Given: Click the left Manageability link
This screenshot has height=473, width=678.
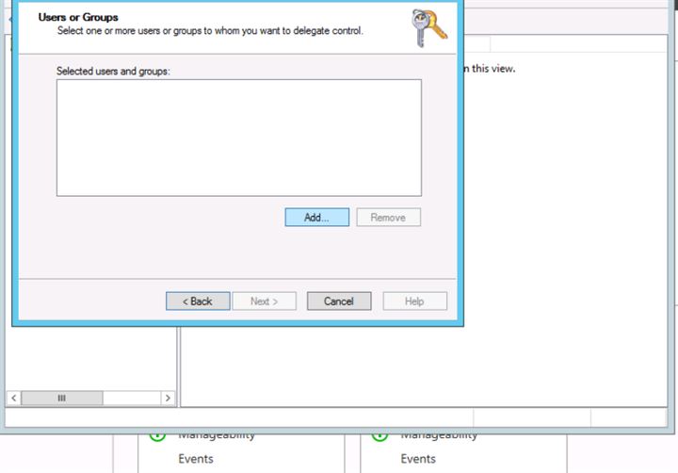Looking at the screenshot, I should coord(217,436).
